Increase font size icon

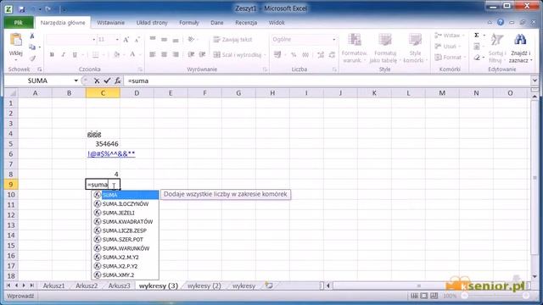click(x=126, y=40)
